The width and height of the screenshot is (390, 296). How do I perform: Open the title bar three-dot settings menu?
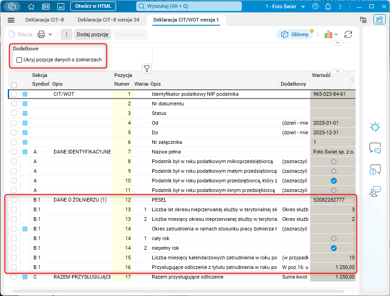click(x=340, y=6)
